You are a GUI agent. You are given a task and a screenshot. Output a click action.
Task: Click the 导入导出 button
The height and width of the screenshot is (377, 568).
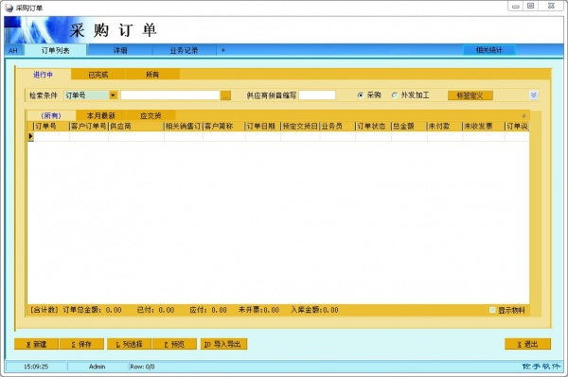pyautogui.click(x=223, y=344)
